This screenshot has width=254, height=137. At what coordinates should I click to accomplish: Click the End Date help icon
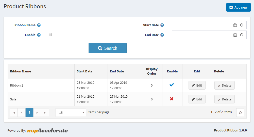tap(162, 35)
